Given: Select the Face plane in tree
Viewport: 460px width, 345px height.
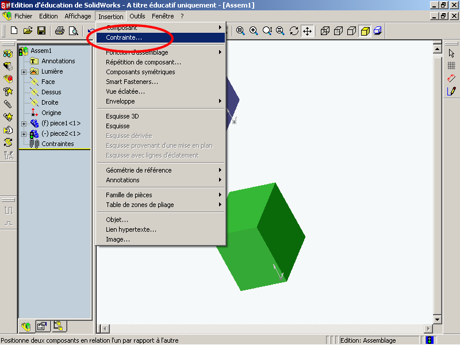Looking at the screenshot, I should coord(48,82).
